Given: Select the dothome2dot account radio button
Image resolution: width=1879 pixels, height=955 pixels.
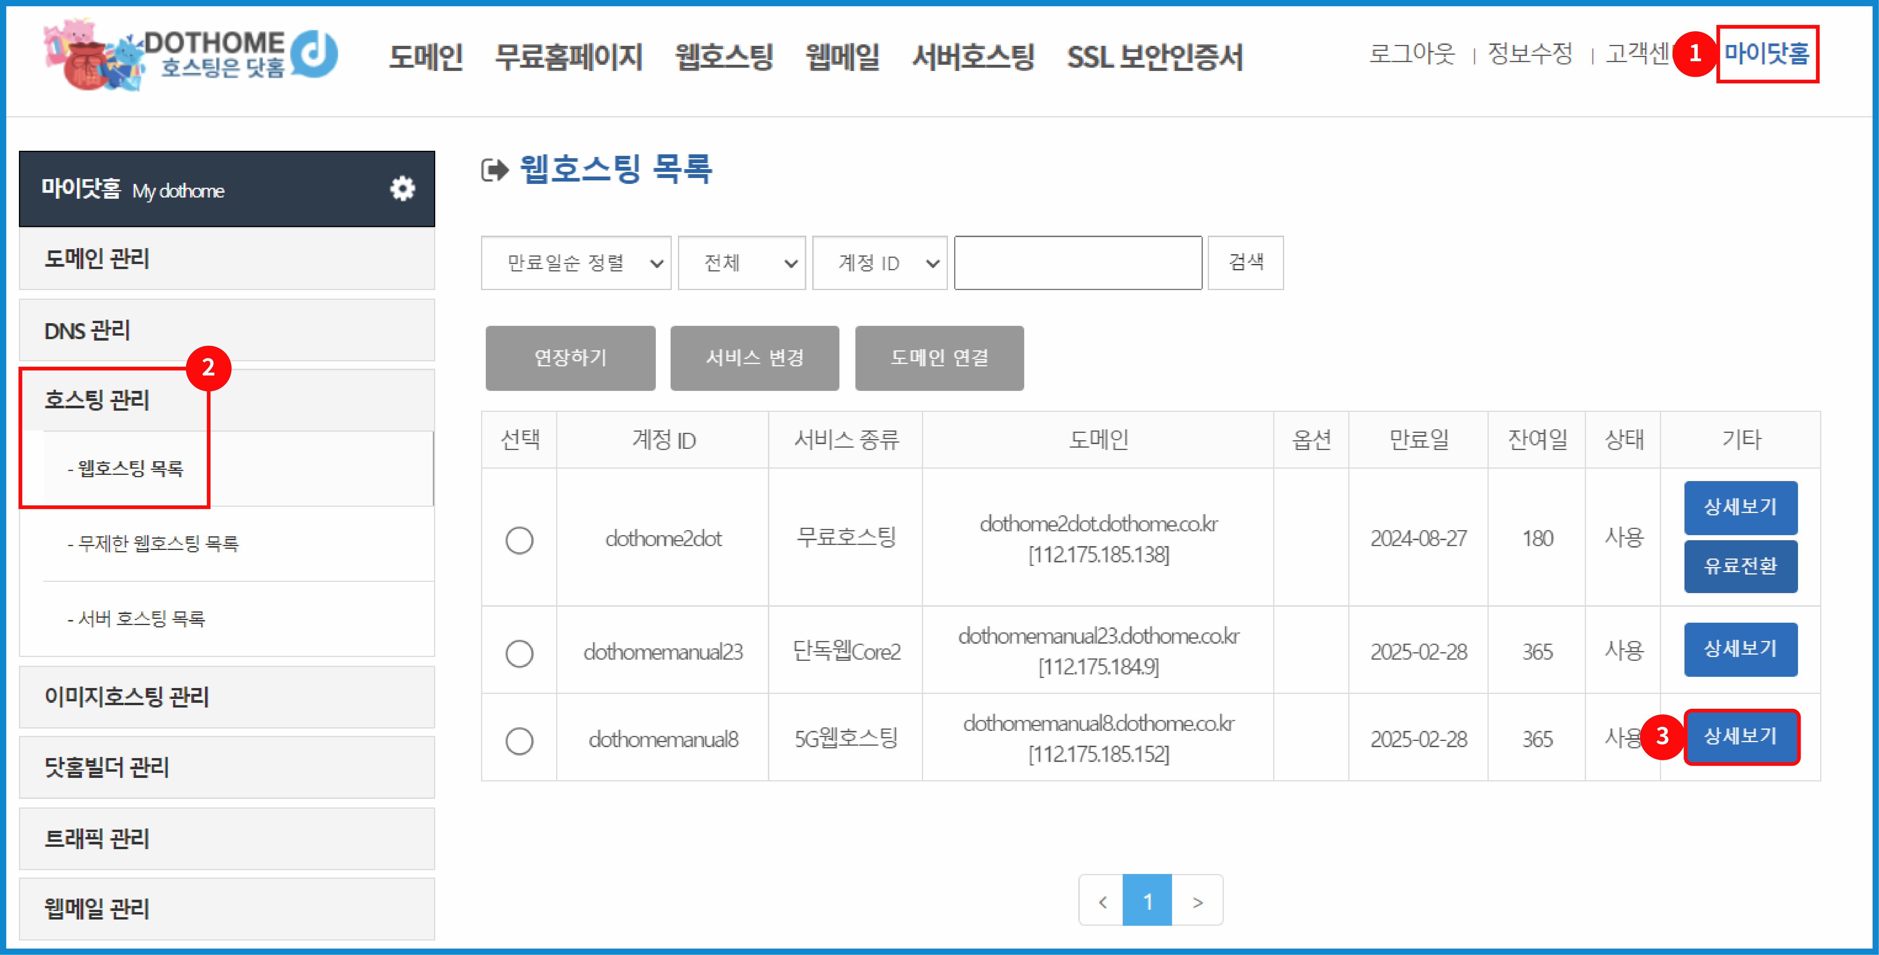Looking at the screenshot, I should point(519,540).
